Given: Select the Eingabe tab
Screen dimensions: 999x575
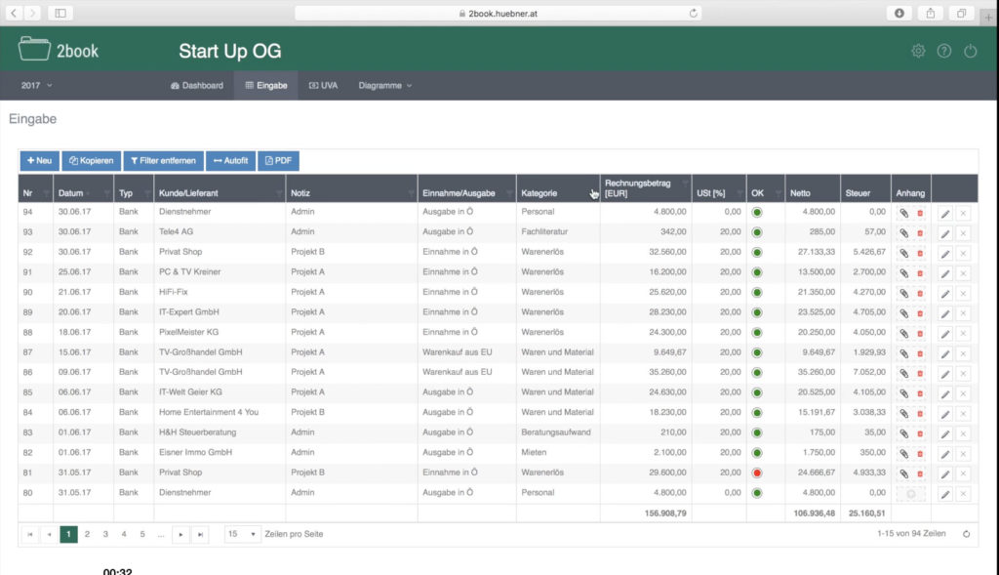Looking at the screenshot, I should click(266, 86).
